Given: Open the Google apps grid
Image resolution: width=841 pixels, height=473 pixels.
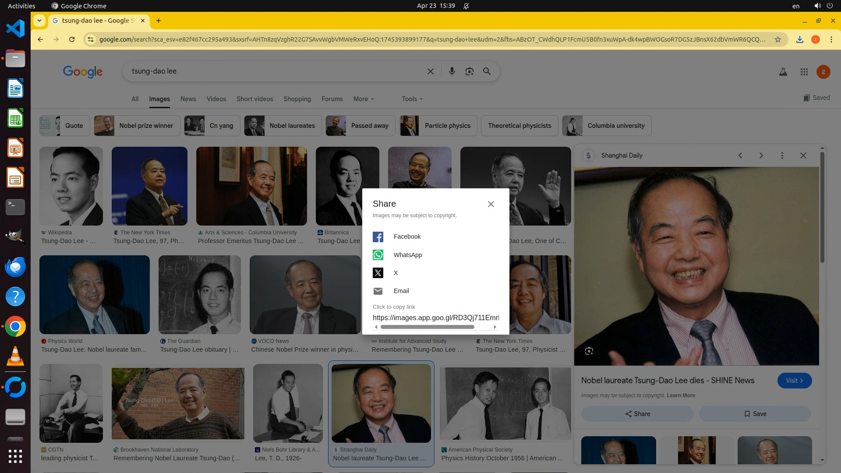Looking at the screenshot, I should 804,72.
